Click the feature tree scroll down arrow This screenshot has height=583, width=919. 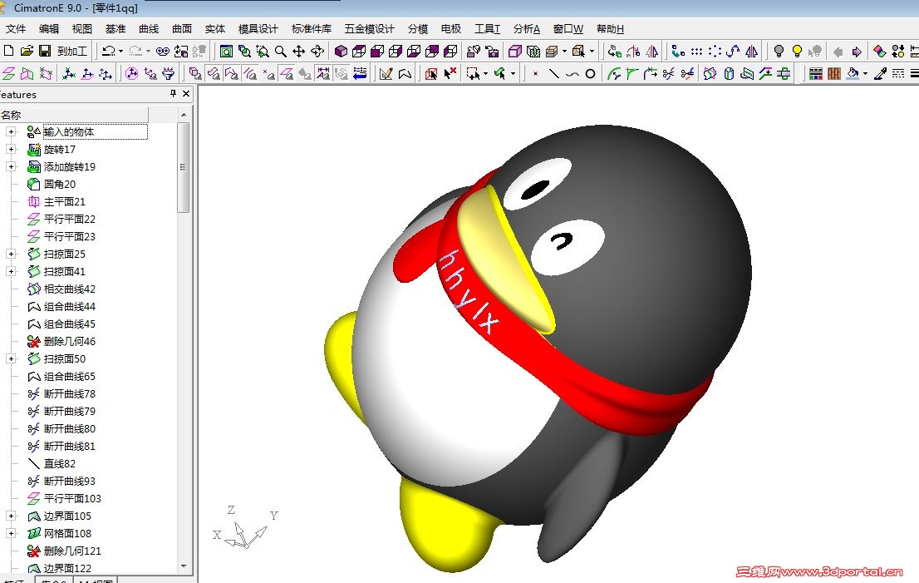click(x=184, y=566)
